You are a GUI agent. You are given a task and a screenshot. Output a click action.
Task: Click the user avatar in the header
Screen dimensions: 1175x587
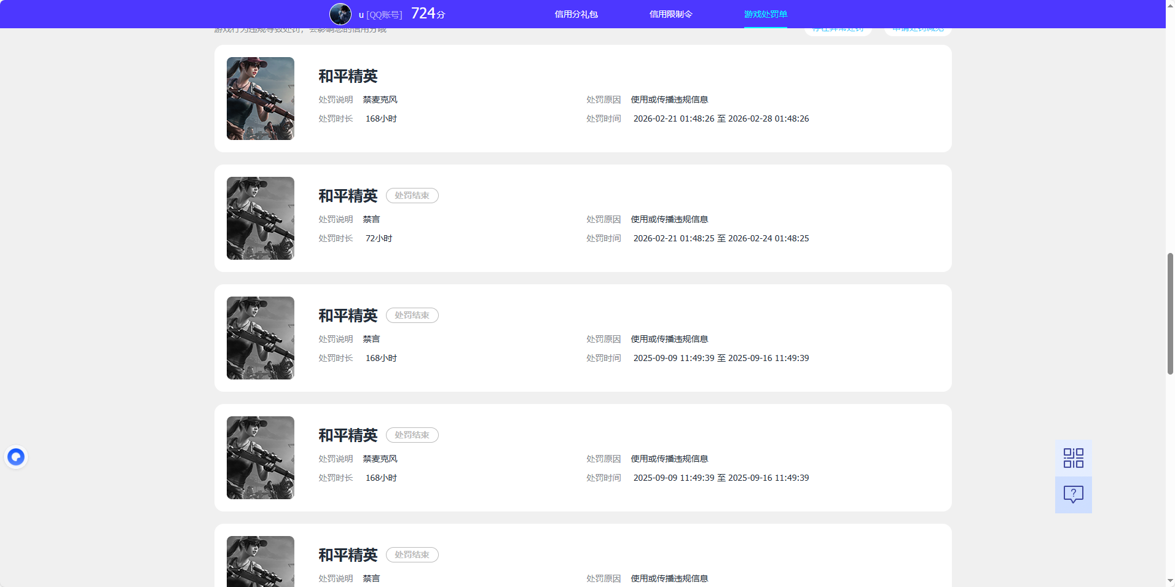(340, 14)
